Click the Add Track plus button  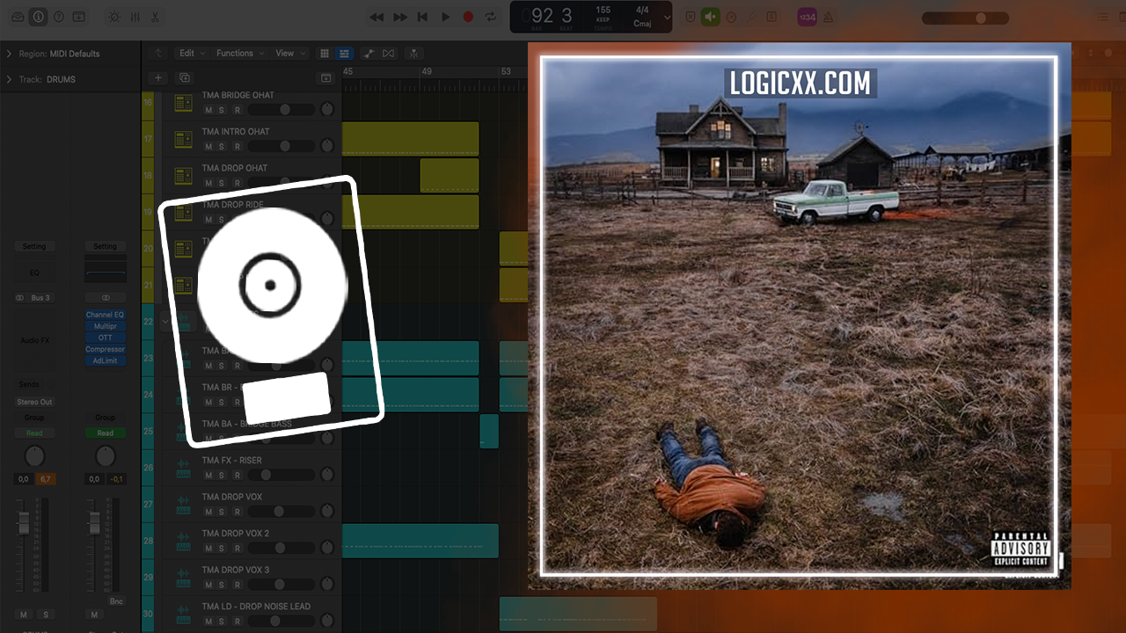[x=158, y=78]
